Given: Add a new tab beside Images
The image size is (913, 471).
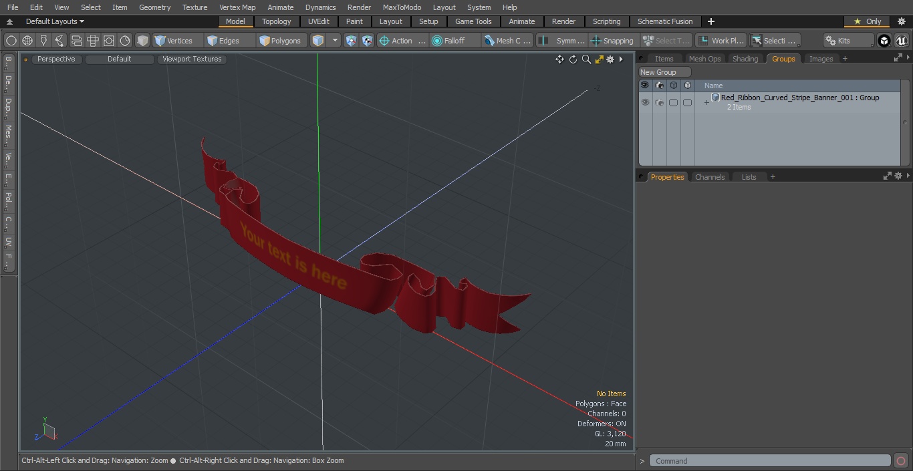Looking at the screenshot, I should [845, 59].
